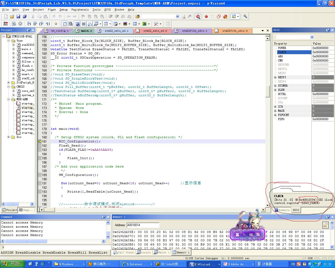Open the Registers tab beside Project

[26, 210]
